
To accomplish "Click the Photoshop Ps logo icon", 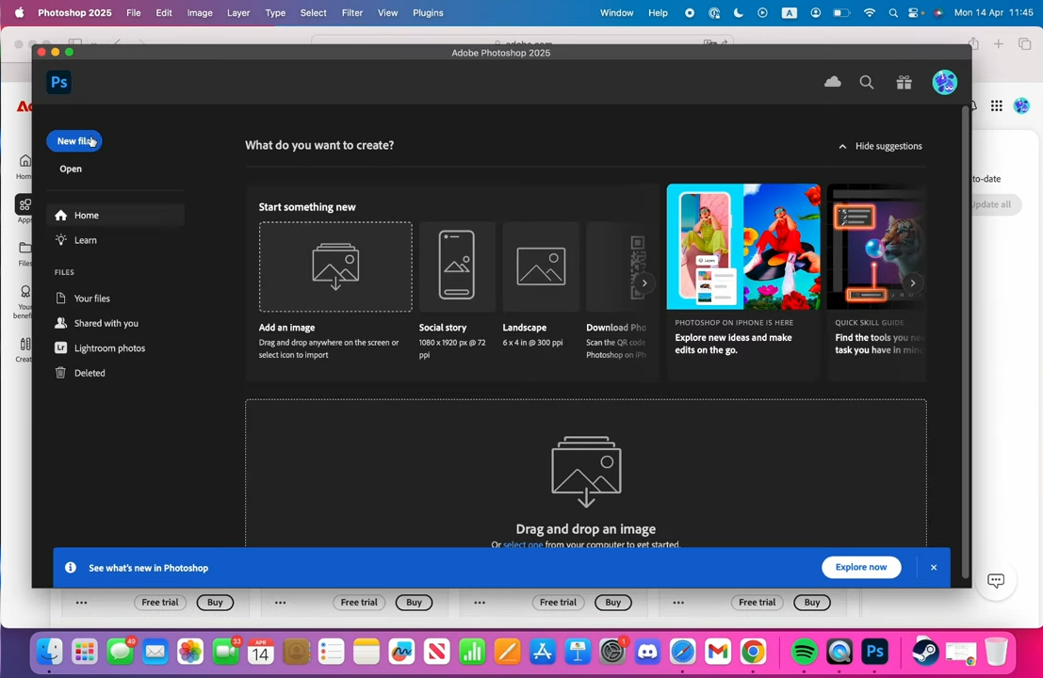I will [x=58, y=82].
